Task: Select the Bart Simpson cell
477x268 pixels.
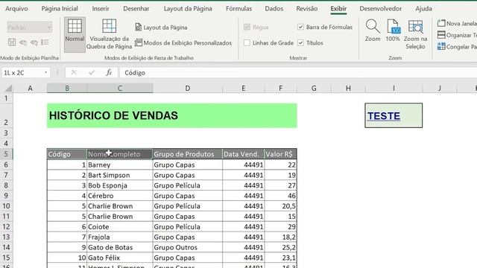Action: pyautogui.click(x=119, y=175)
